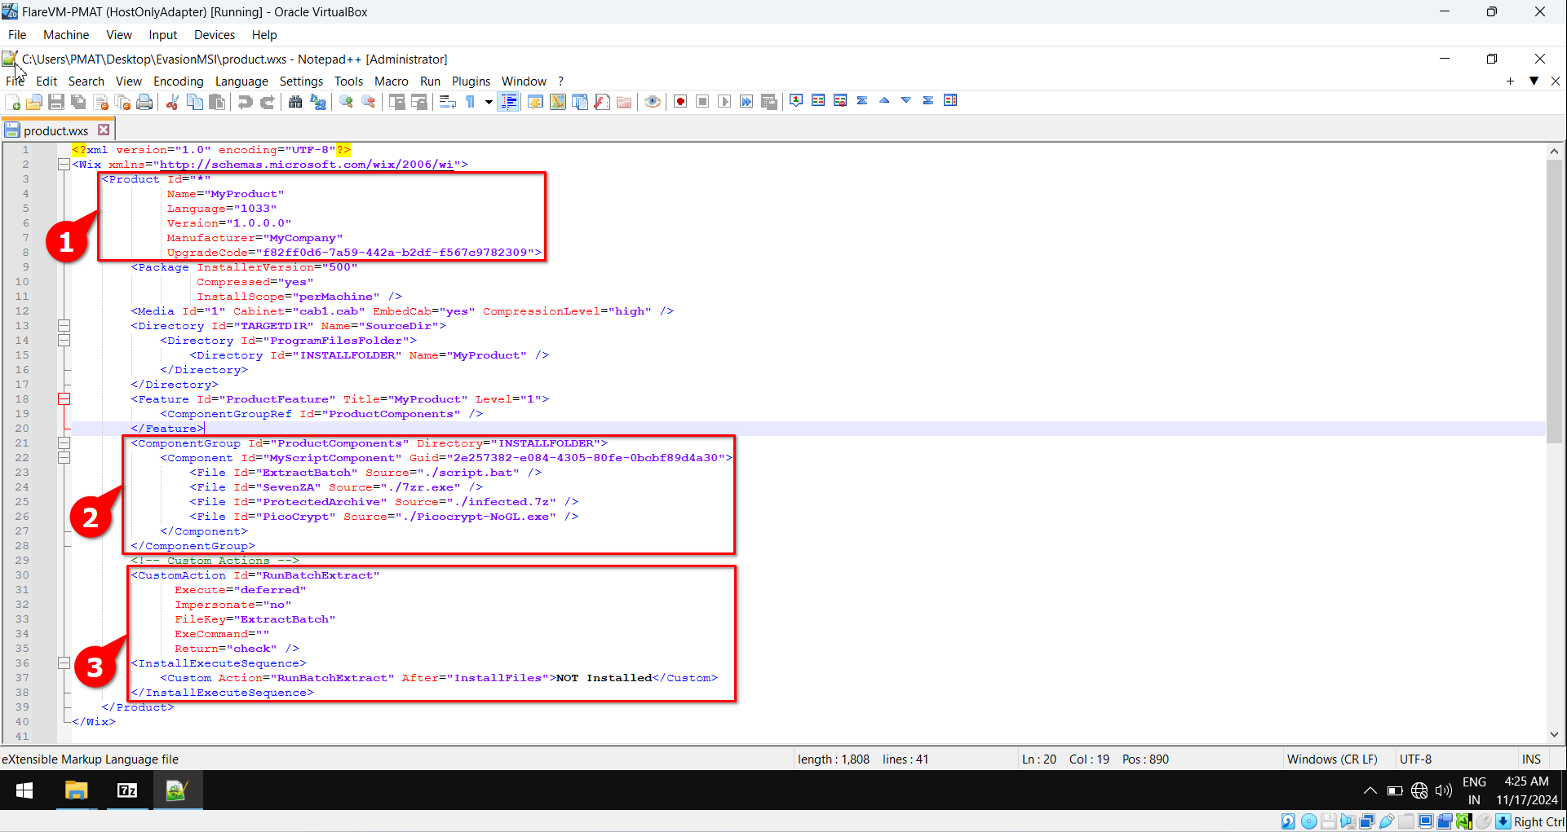Collapse the red Feature fold marker on line 18

[x=64, y=399]
